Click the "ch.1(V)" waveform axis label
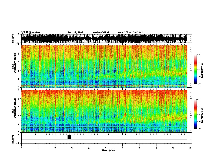 [13, 39]
